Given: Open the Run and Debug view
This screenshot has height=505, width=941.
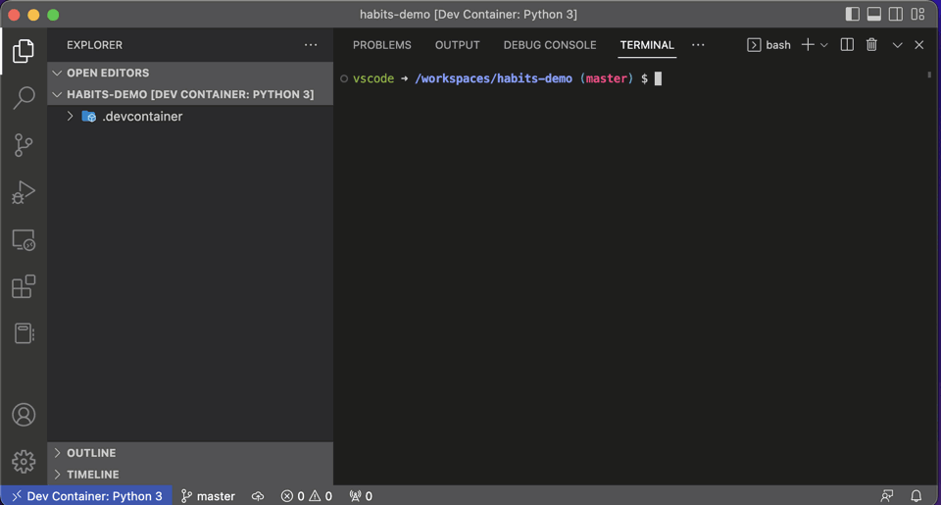Looking at the screenshot, I should 24,192.
